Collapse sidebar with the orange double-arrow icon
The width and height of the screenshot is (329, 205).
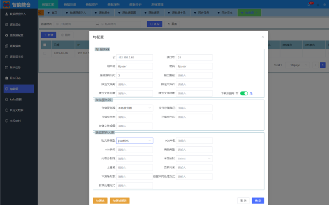tap(40, 13)
